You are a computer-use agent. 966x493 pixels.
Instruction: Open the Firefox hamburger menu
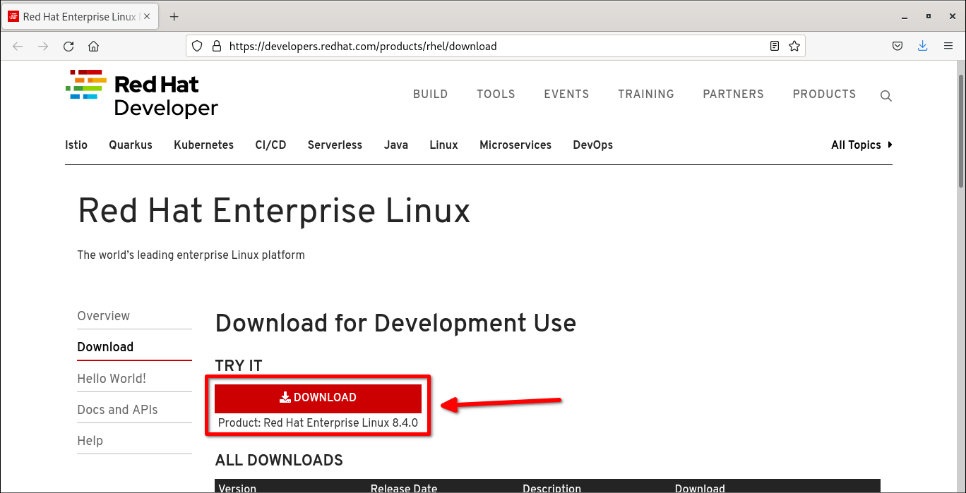[x=948, y=47]
